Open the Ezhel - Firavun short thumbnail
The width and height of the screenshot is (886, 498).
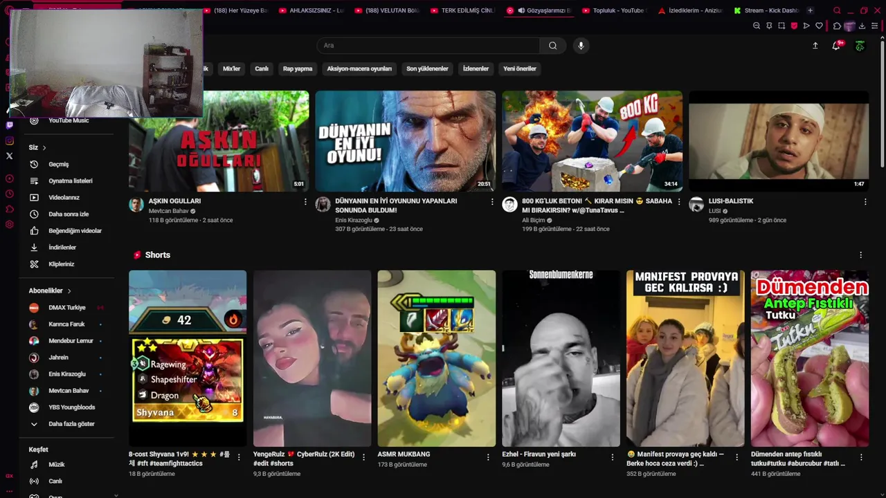point(561,358)
